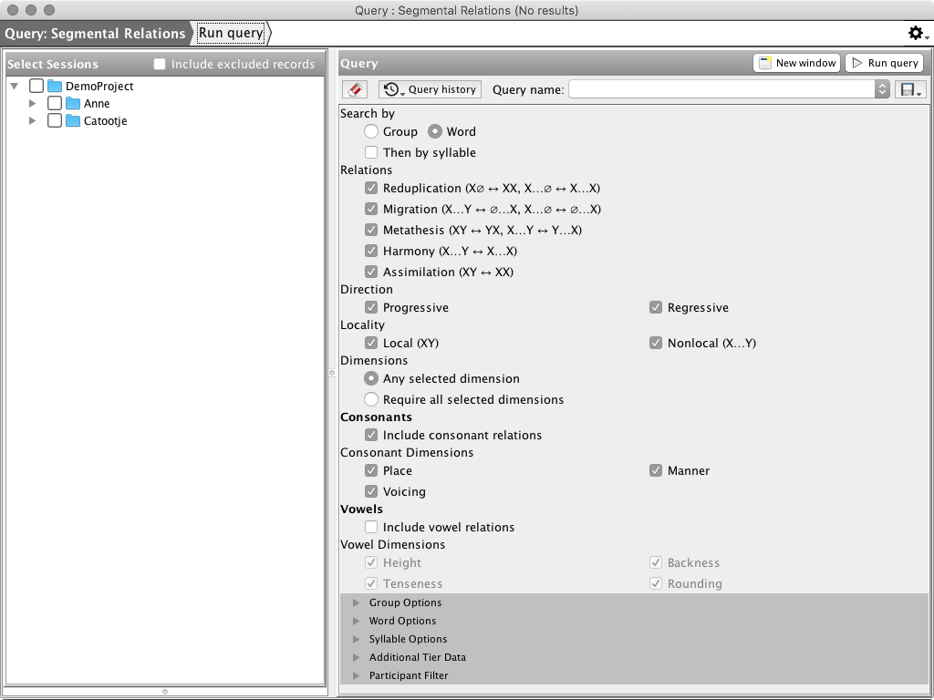Switch to the Run query tab
Viewport: 934px width, 700px height.
pos(231,33)
